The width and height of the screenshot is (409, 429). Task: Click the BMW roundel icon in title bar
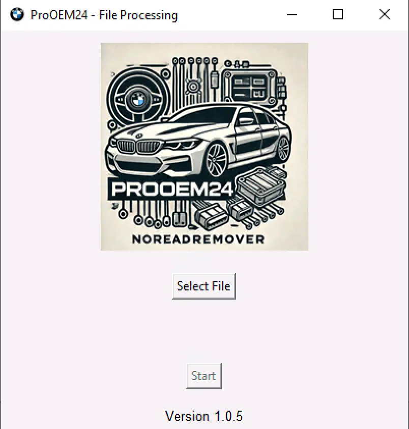17,14
